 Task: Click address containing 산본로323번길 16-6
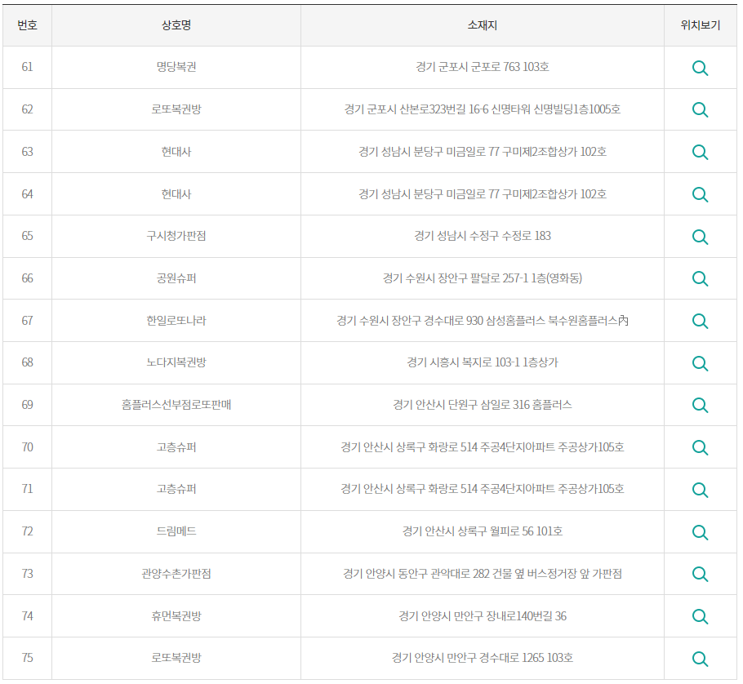pos(483,109)
